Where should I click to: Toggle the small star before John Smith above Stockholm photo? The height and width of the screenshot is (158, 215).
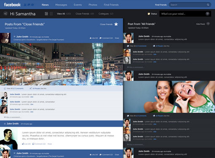[14, 37]
